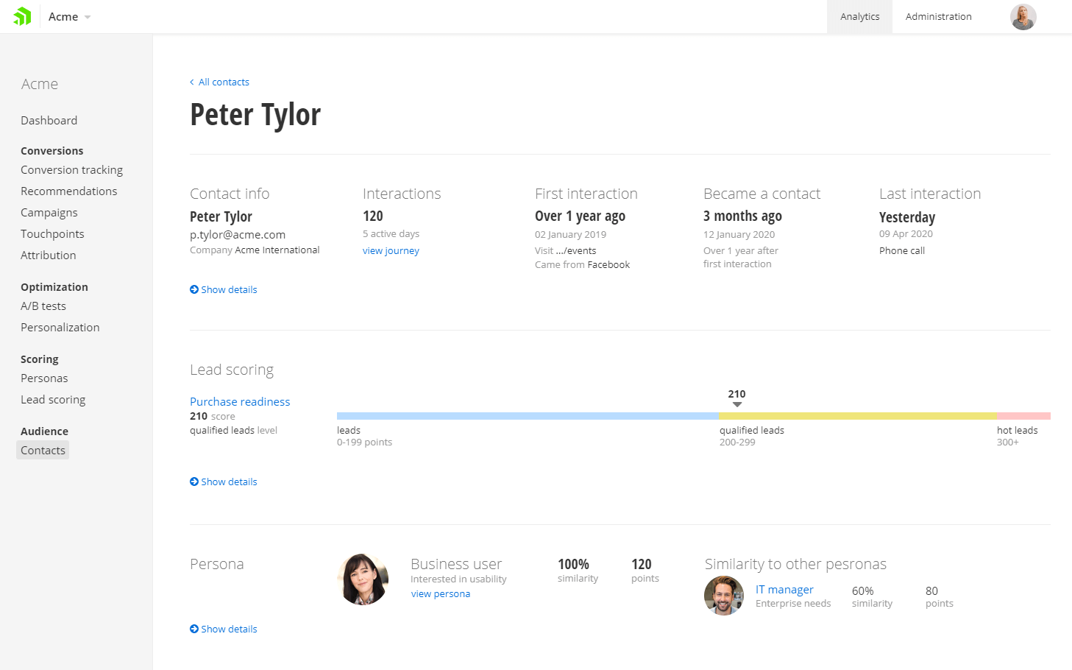Click the back chevron beside All contacts
1072x670 pixels.
point(192,82)
